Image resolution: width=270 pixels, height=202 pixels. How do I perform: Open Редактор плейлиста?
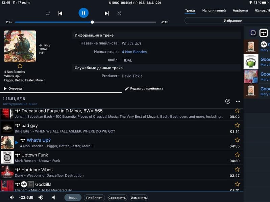click(x=144, y=88)
